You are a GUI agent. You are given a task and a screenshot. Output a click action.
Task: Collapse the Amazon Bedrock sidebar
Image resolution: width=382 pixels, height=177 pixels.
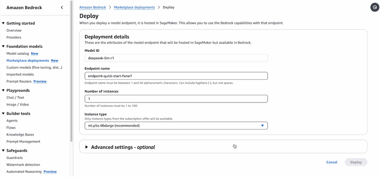[62, 7]
